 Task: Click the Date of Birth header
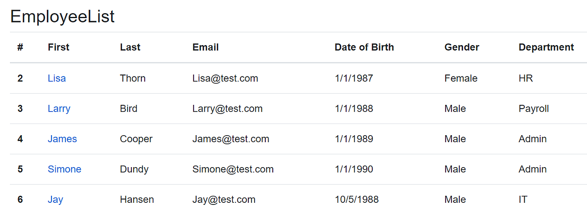point(364,47)
